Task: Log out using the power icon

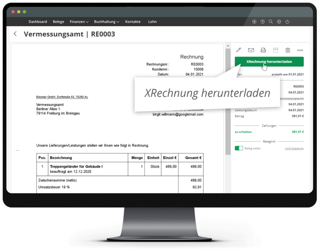Action: coord(287,22)
